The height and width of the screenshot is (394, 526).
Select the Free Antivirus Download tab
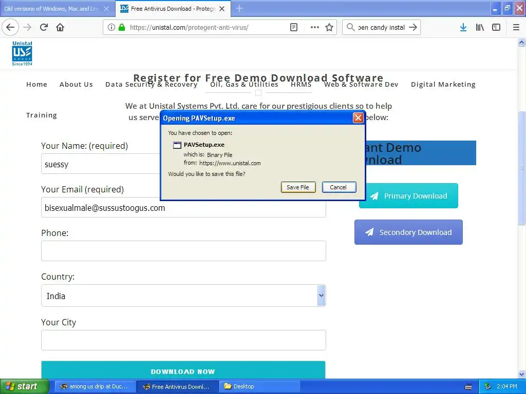(173, 9)
